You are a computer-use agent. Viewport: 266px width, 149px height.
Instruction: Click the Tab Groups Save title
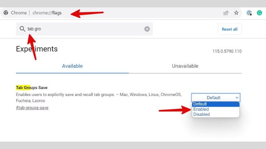click(x=32, y=88)
